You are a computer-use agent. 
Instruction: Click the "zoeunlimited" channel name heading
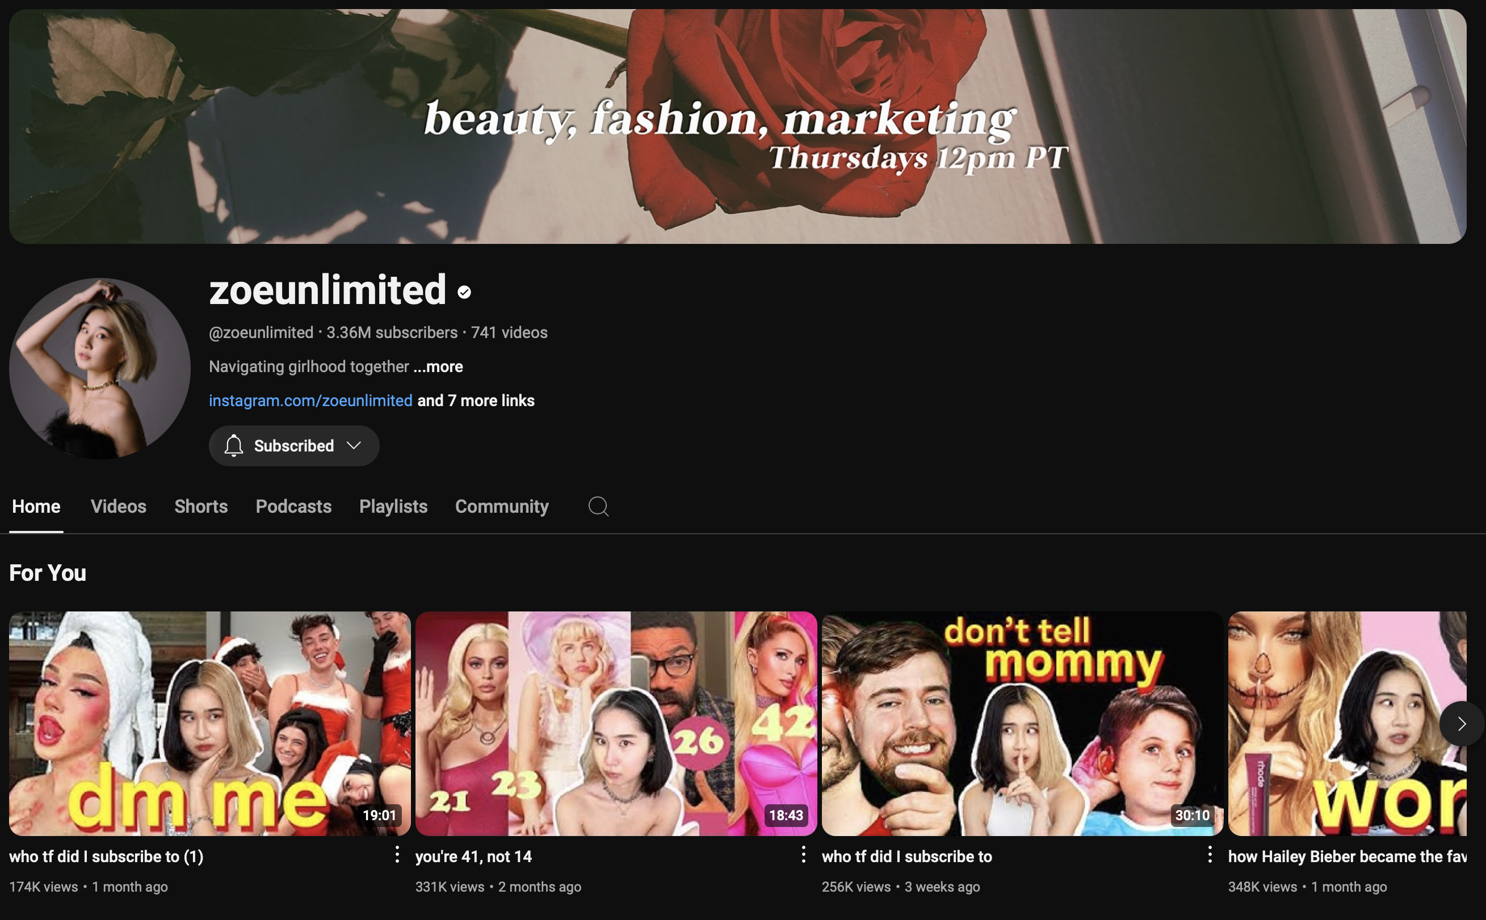[x=328, y=290]
